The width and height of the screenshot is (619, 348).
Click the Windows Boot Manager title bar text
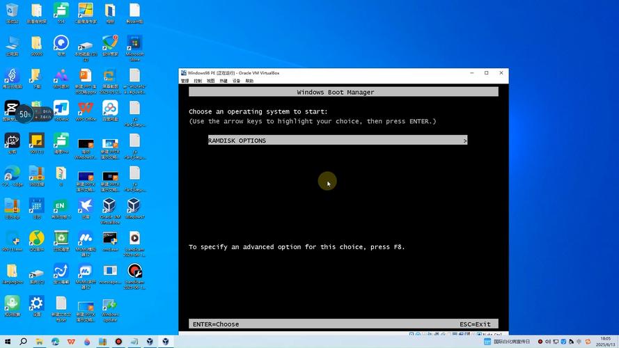[x=336, y=93]
